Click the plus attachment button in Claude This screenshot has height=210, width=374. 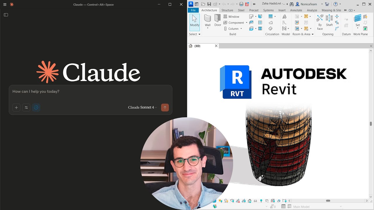16,108
